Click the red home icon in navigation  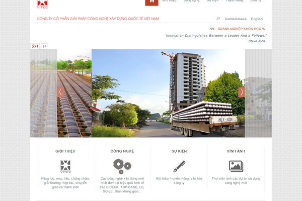click(152, 3)
